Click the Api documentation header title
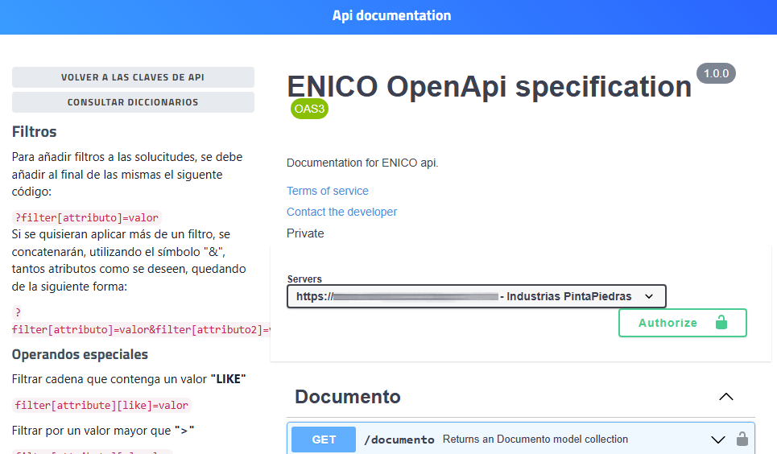The width and height of the screenshot is (777, 454). click(391, 16)
